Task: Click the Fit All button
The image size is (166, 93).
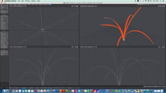Action: click(4, 21)
